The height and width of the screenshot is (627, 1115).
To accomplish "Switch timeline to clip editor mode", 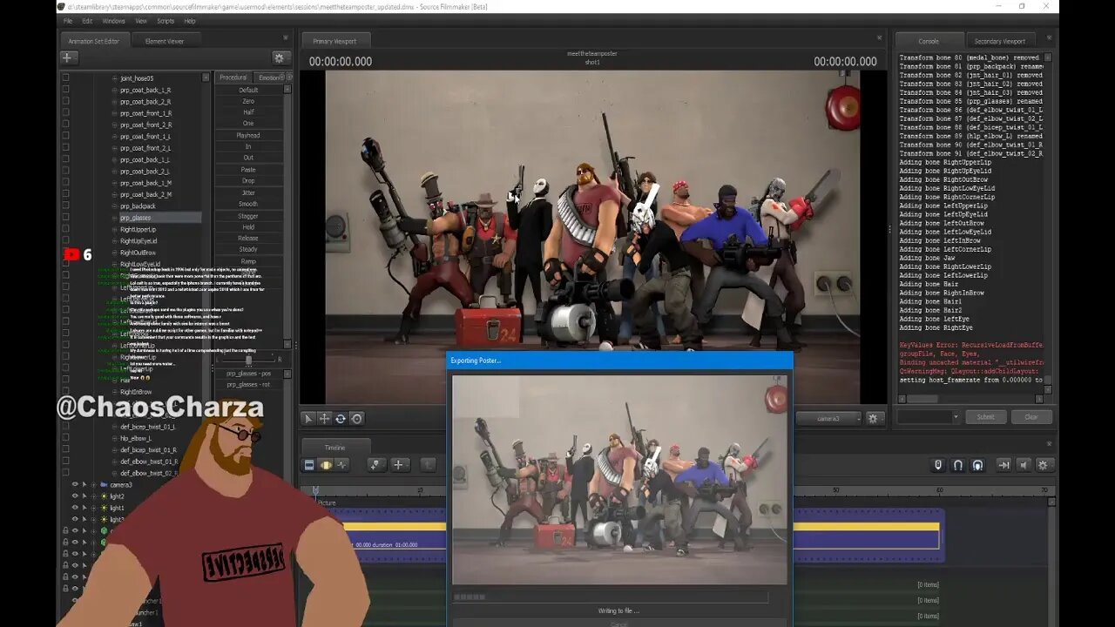I will (x=309, y=465).
